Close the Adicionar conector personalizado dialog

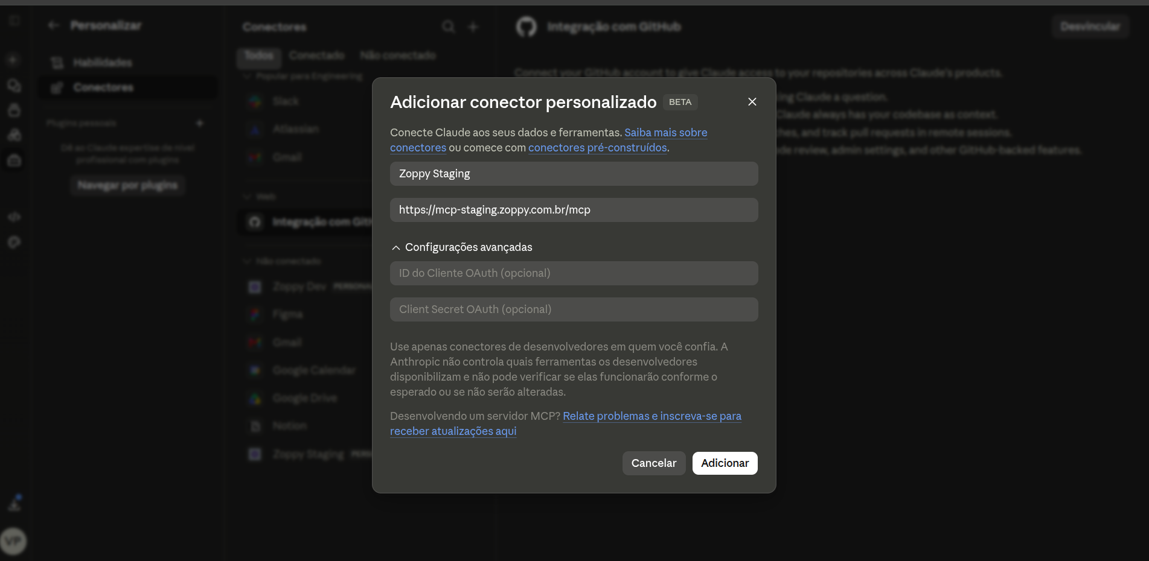tap(752, 102)
